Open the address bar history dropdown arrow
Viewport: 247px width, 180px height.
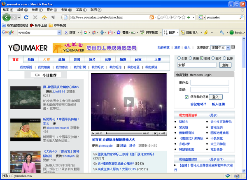(193, 17)
